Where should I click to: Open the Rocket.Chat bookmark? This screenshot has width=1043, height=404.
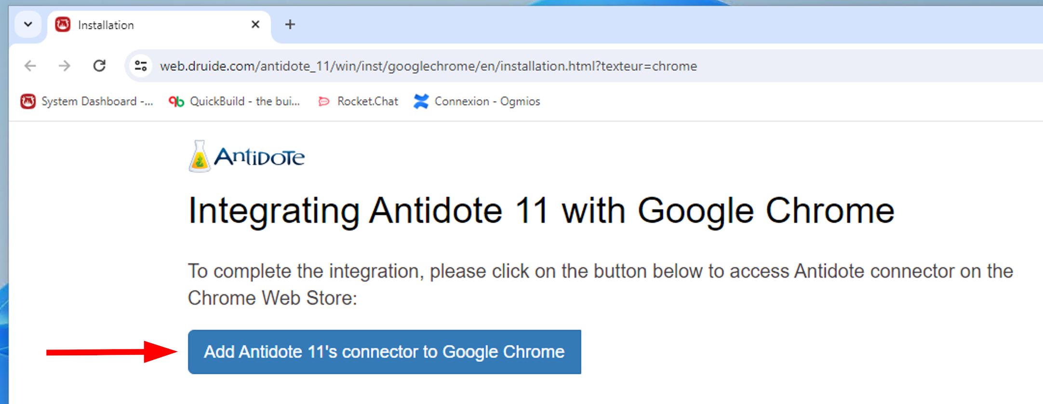click(367, 101)
